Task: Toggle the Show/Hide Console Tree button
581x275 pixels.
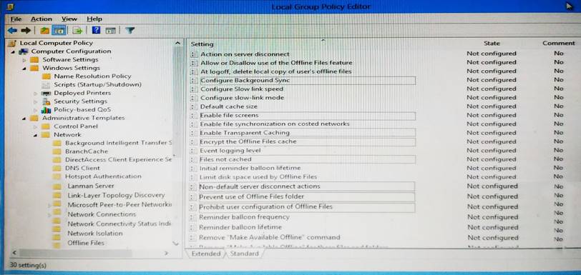Action: (59, 30)
